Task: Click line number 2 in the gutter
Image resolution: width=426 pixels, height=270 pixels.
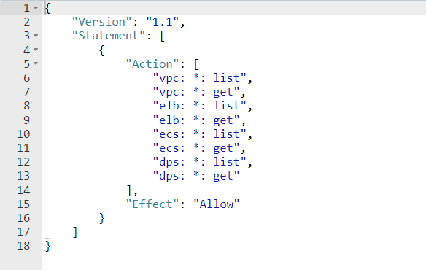Action: 26,22
